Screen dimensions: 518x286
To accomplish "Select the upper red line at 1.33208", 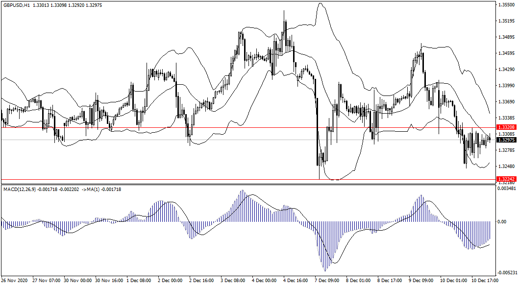I will click(245, 127).
